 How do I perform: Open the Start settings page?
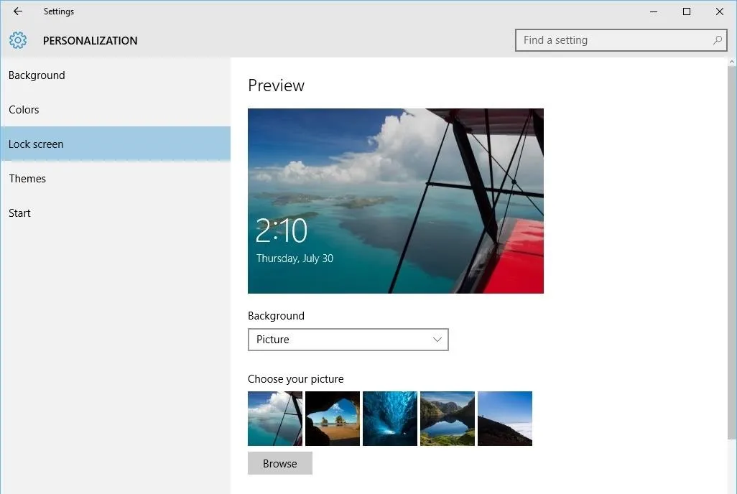[x=19, y=213]
